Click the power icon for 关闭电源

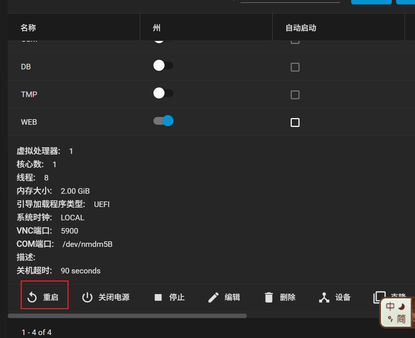(87, 297)
